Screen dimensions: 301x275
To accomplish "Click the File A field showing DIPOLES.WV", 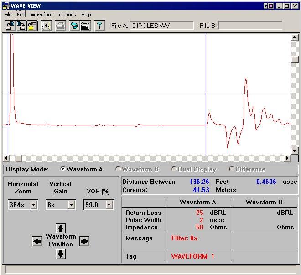I will click(162, 26).
